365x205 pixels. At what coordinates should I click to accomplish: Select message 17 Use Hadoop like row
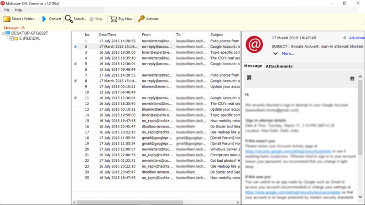click(156, 132)
